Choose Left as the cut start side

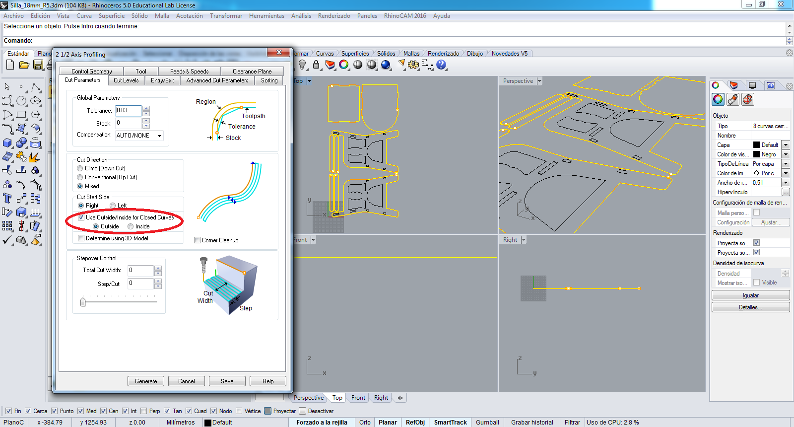click(x=113, y=206)
